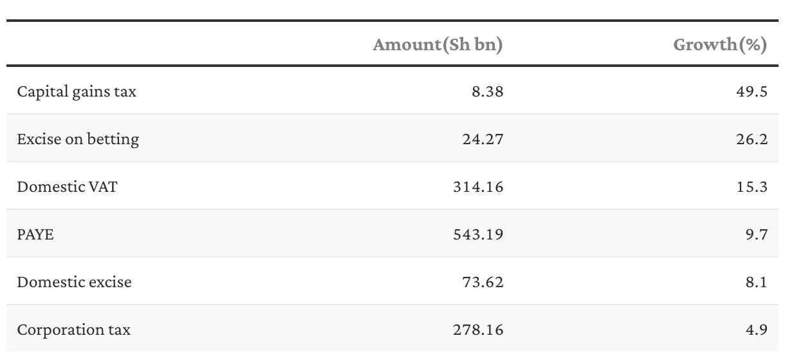
Task: Click the Growth(%) column header
Action: pyautogui.click(x=721, y=44)
